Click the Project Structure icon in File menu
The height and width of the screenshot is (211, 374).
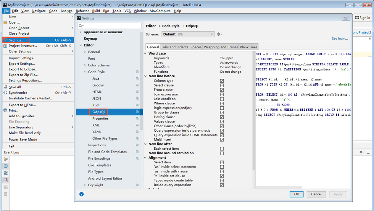click(5, 46)
